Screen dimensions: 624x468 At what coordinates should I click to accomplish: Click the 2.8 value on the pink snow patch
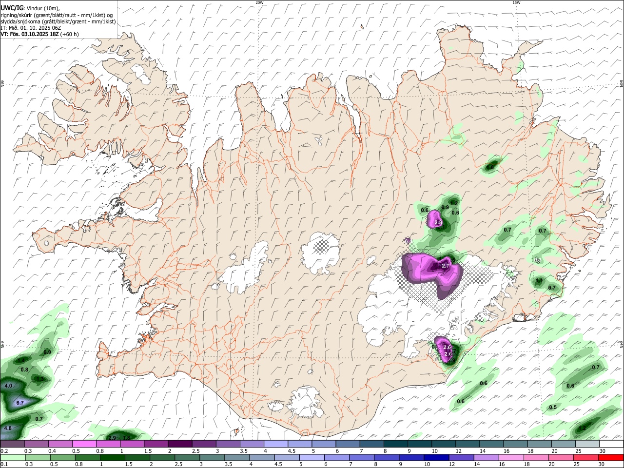pyautogui.click(x=438, y=223)
